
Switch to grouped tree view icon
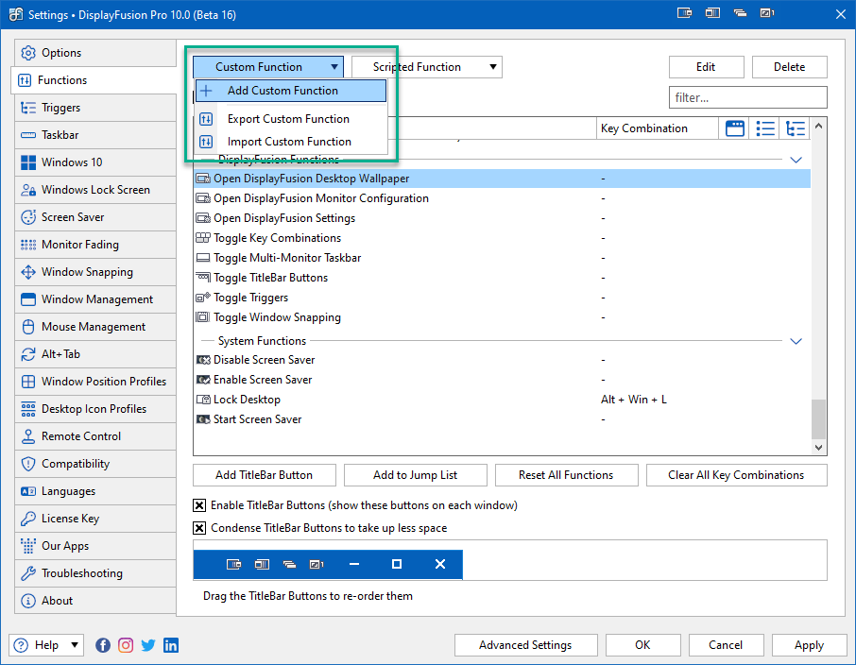click(796, 128)
